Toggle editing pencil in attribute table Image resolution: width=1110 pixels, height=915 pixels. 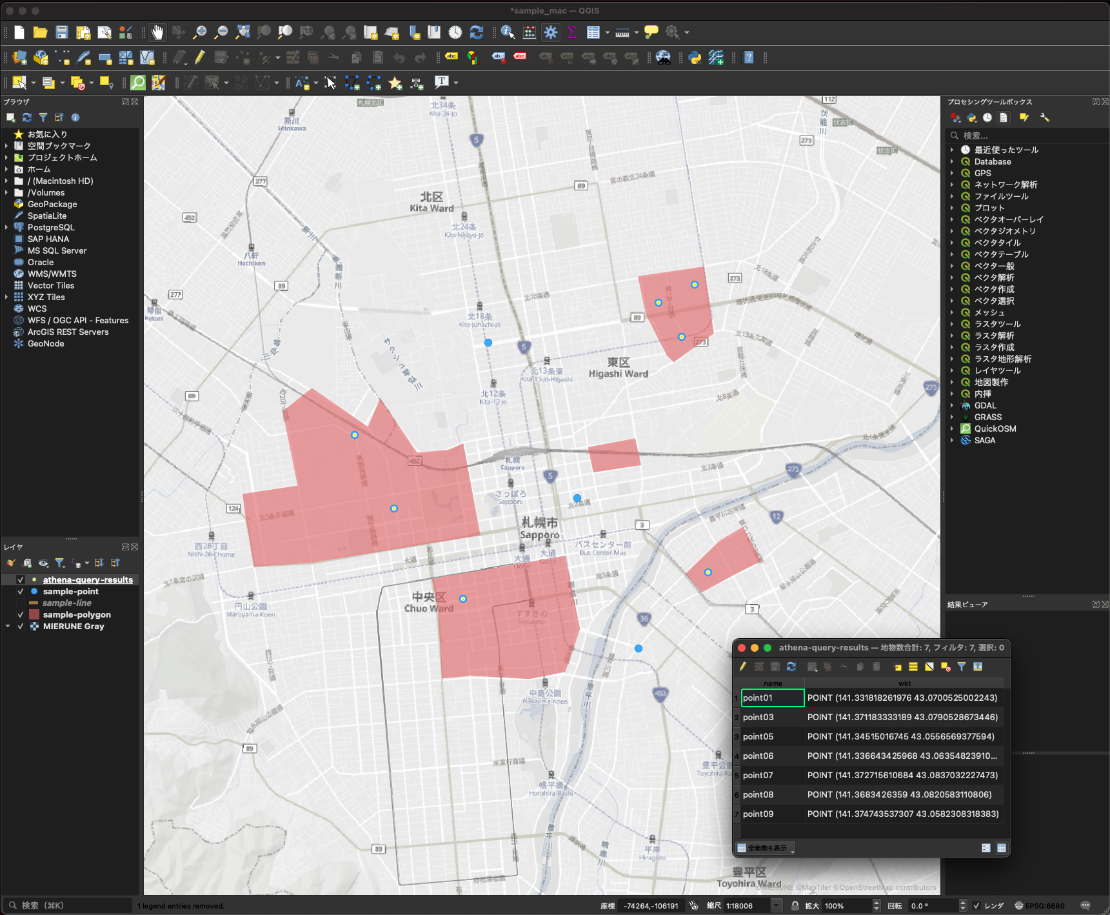(742, 667)
